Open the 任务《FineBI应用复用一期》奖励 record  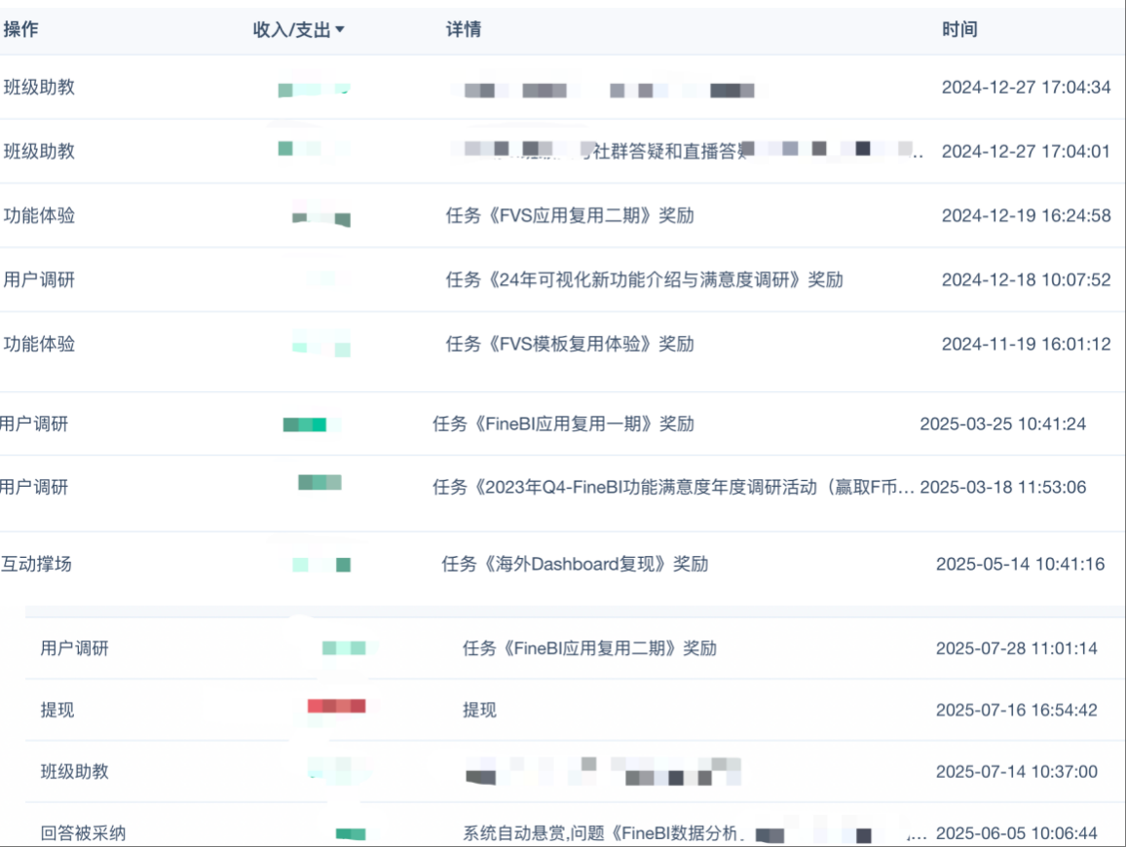tap(563, 423)
